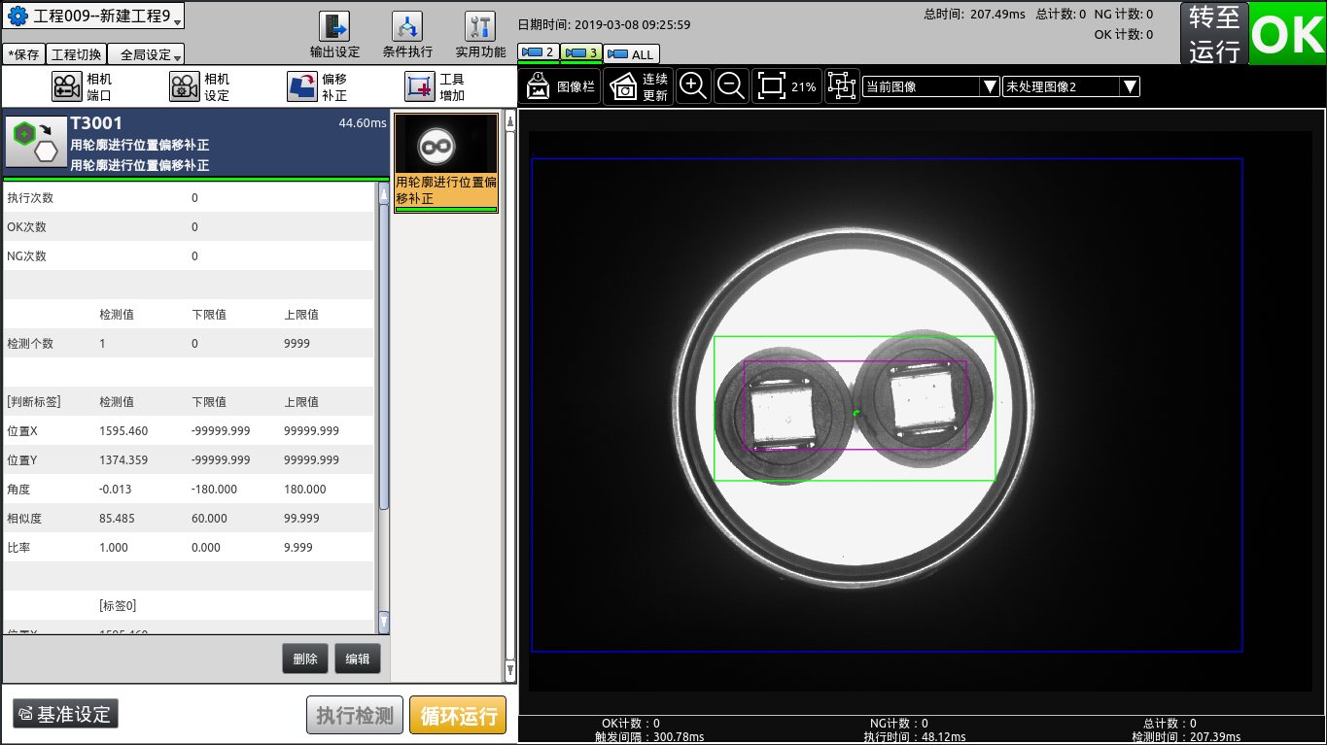1327x745 pixels.
Task: Click tool list scrollbar bottom arrow
Action: [x=510, y=669]
